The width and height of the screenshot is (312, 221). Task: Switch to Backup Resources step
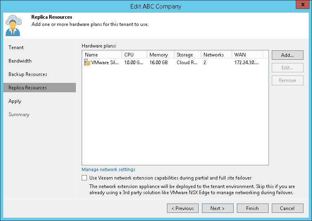pyautogui.click(x=28, y=74)
